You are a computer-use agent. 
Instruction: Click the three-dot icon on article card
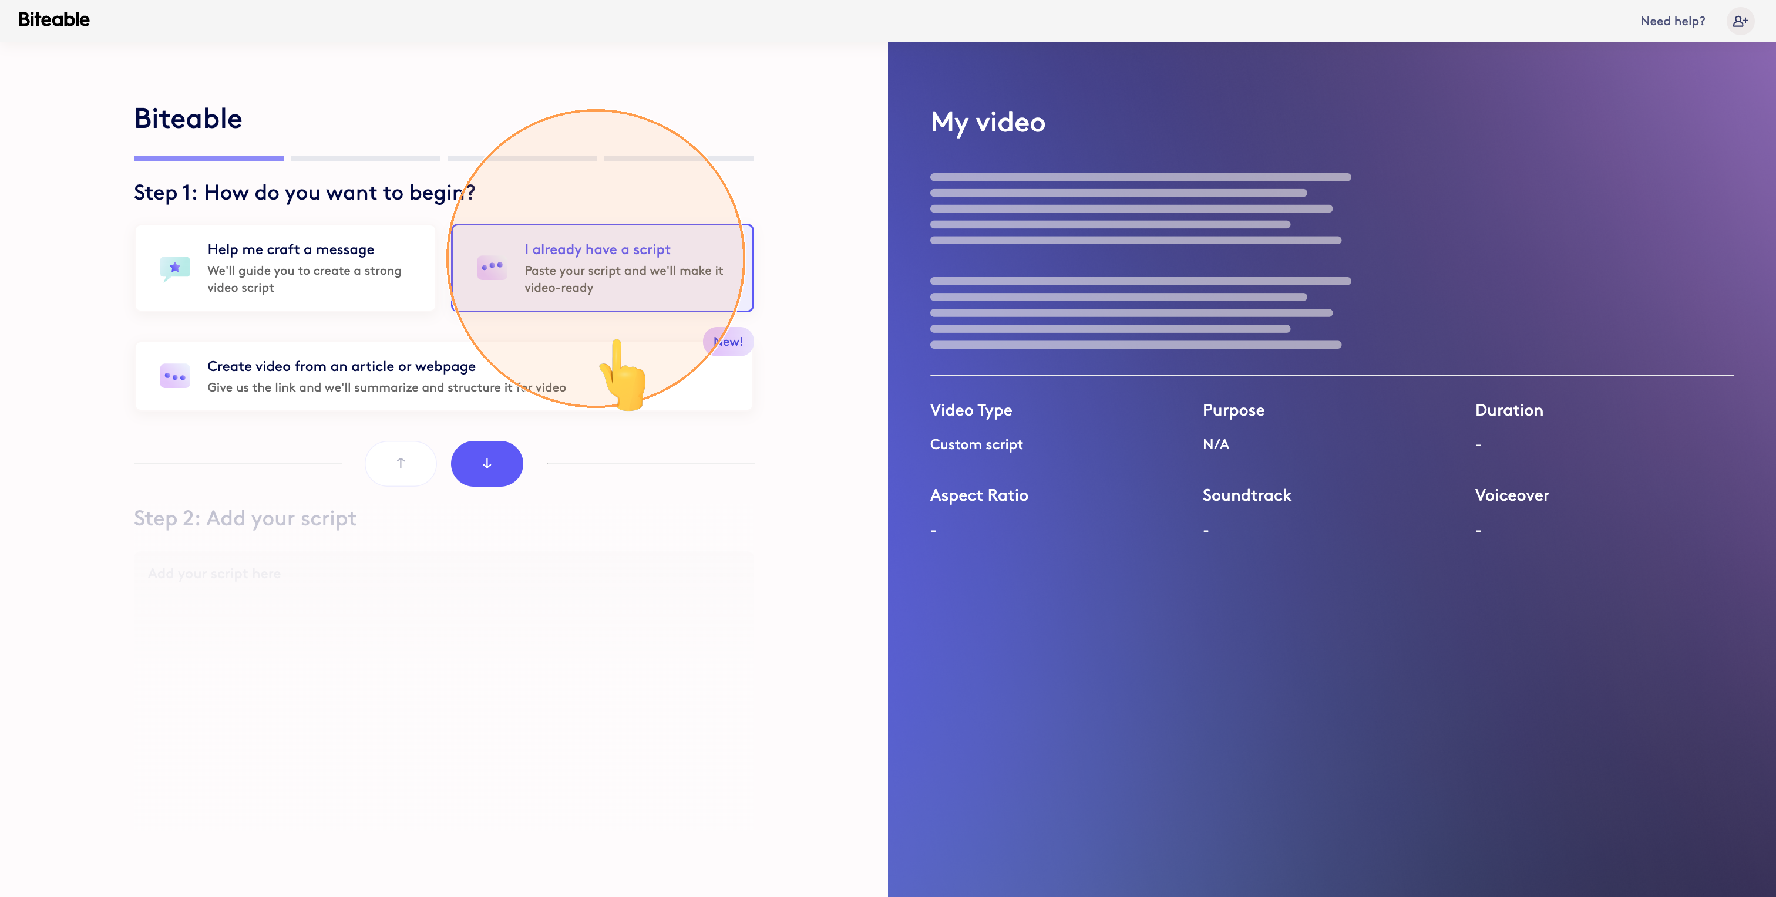175,376
